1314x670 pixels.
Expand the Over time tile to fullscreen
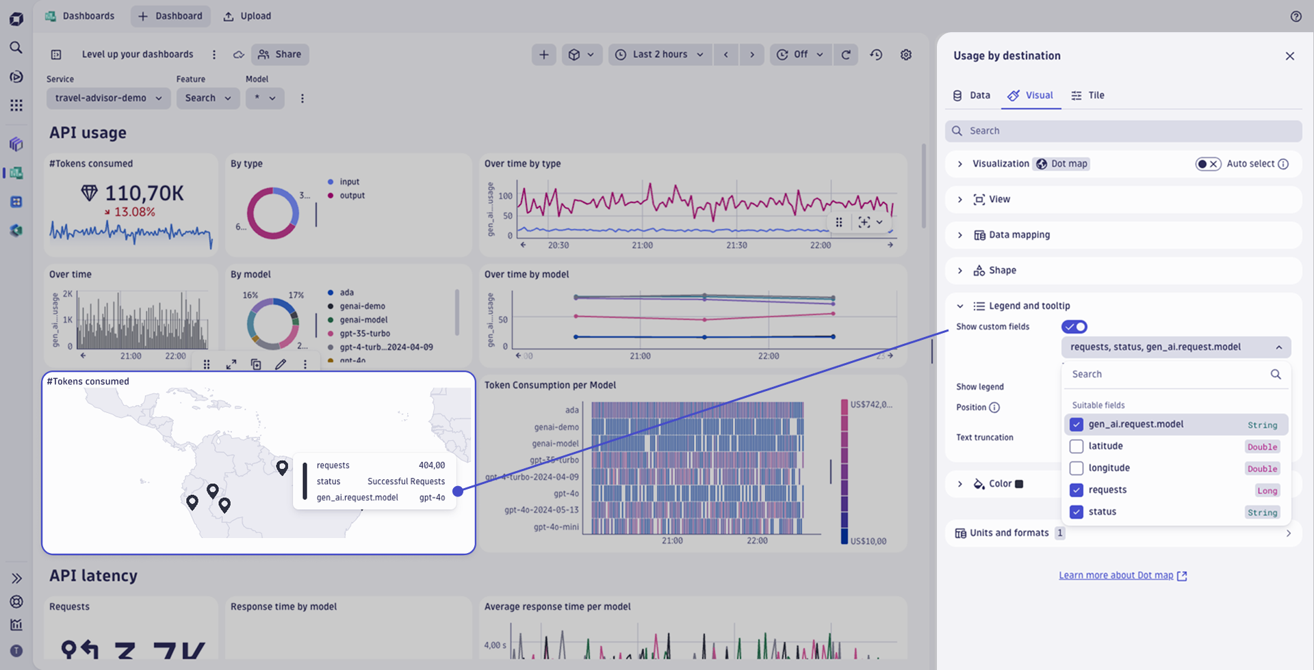(x=231, y=364)
